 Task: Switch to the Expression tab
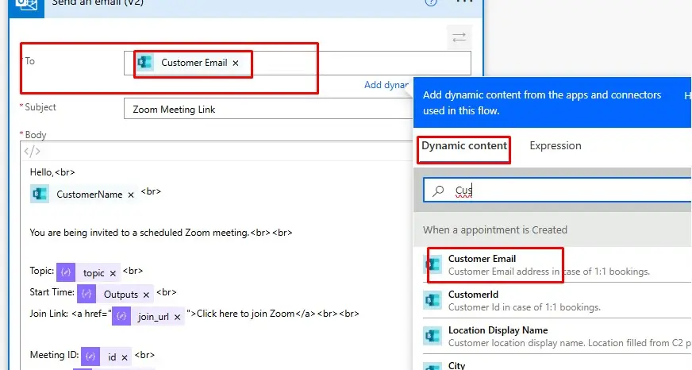point(556,146)
